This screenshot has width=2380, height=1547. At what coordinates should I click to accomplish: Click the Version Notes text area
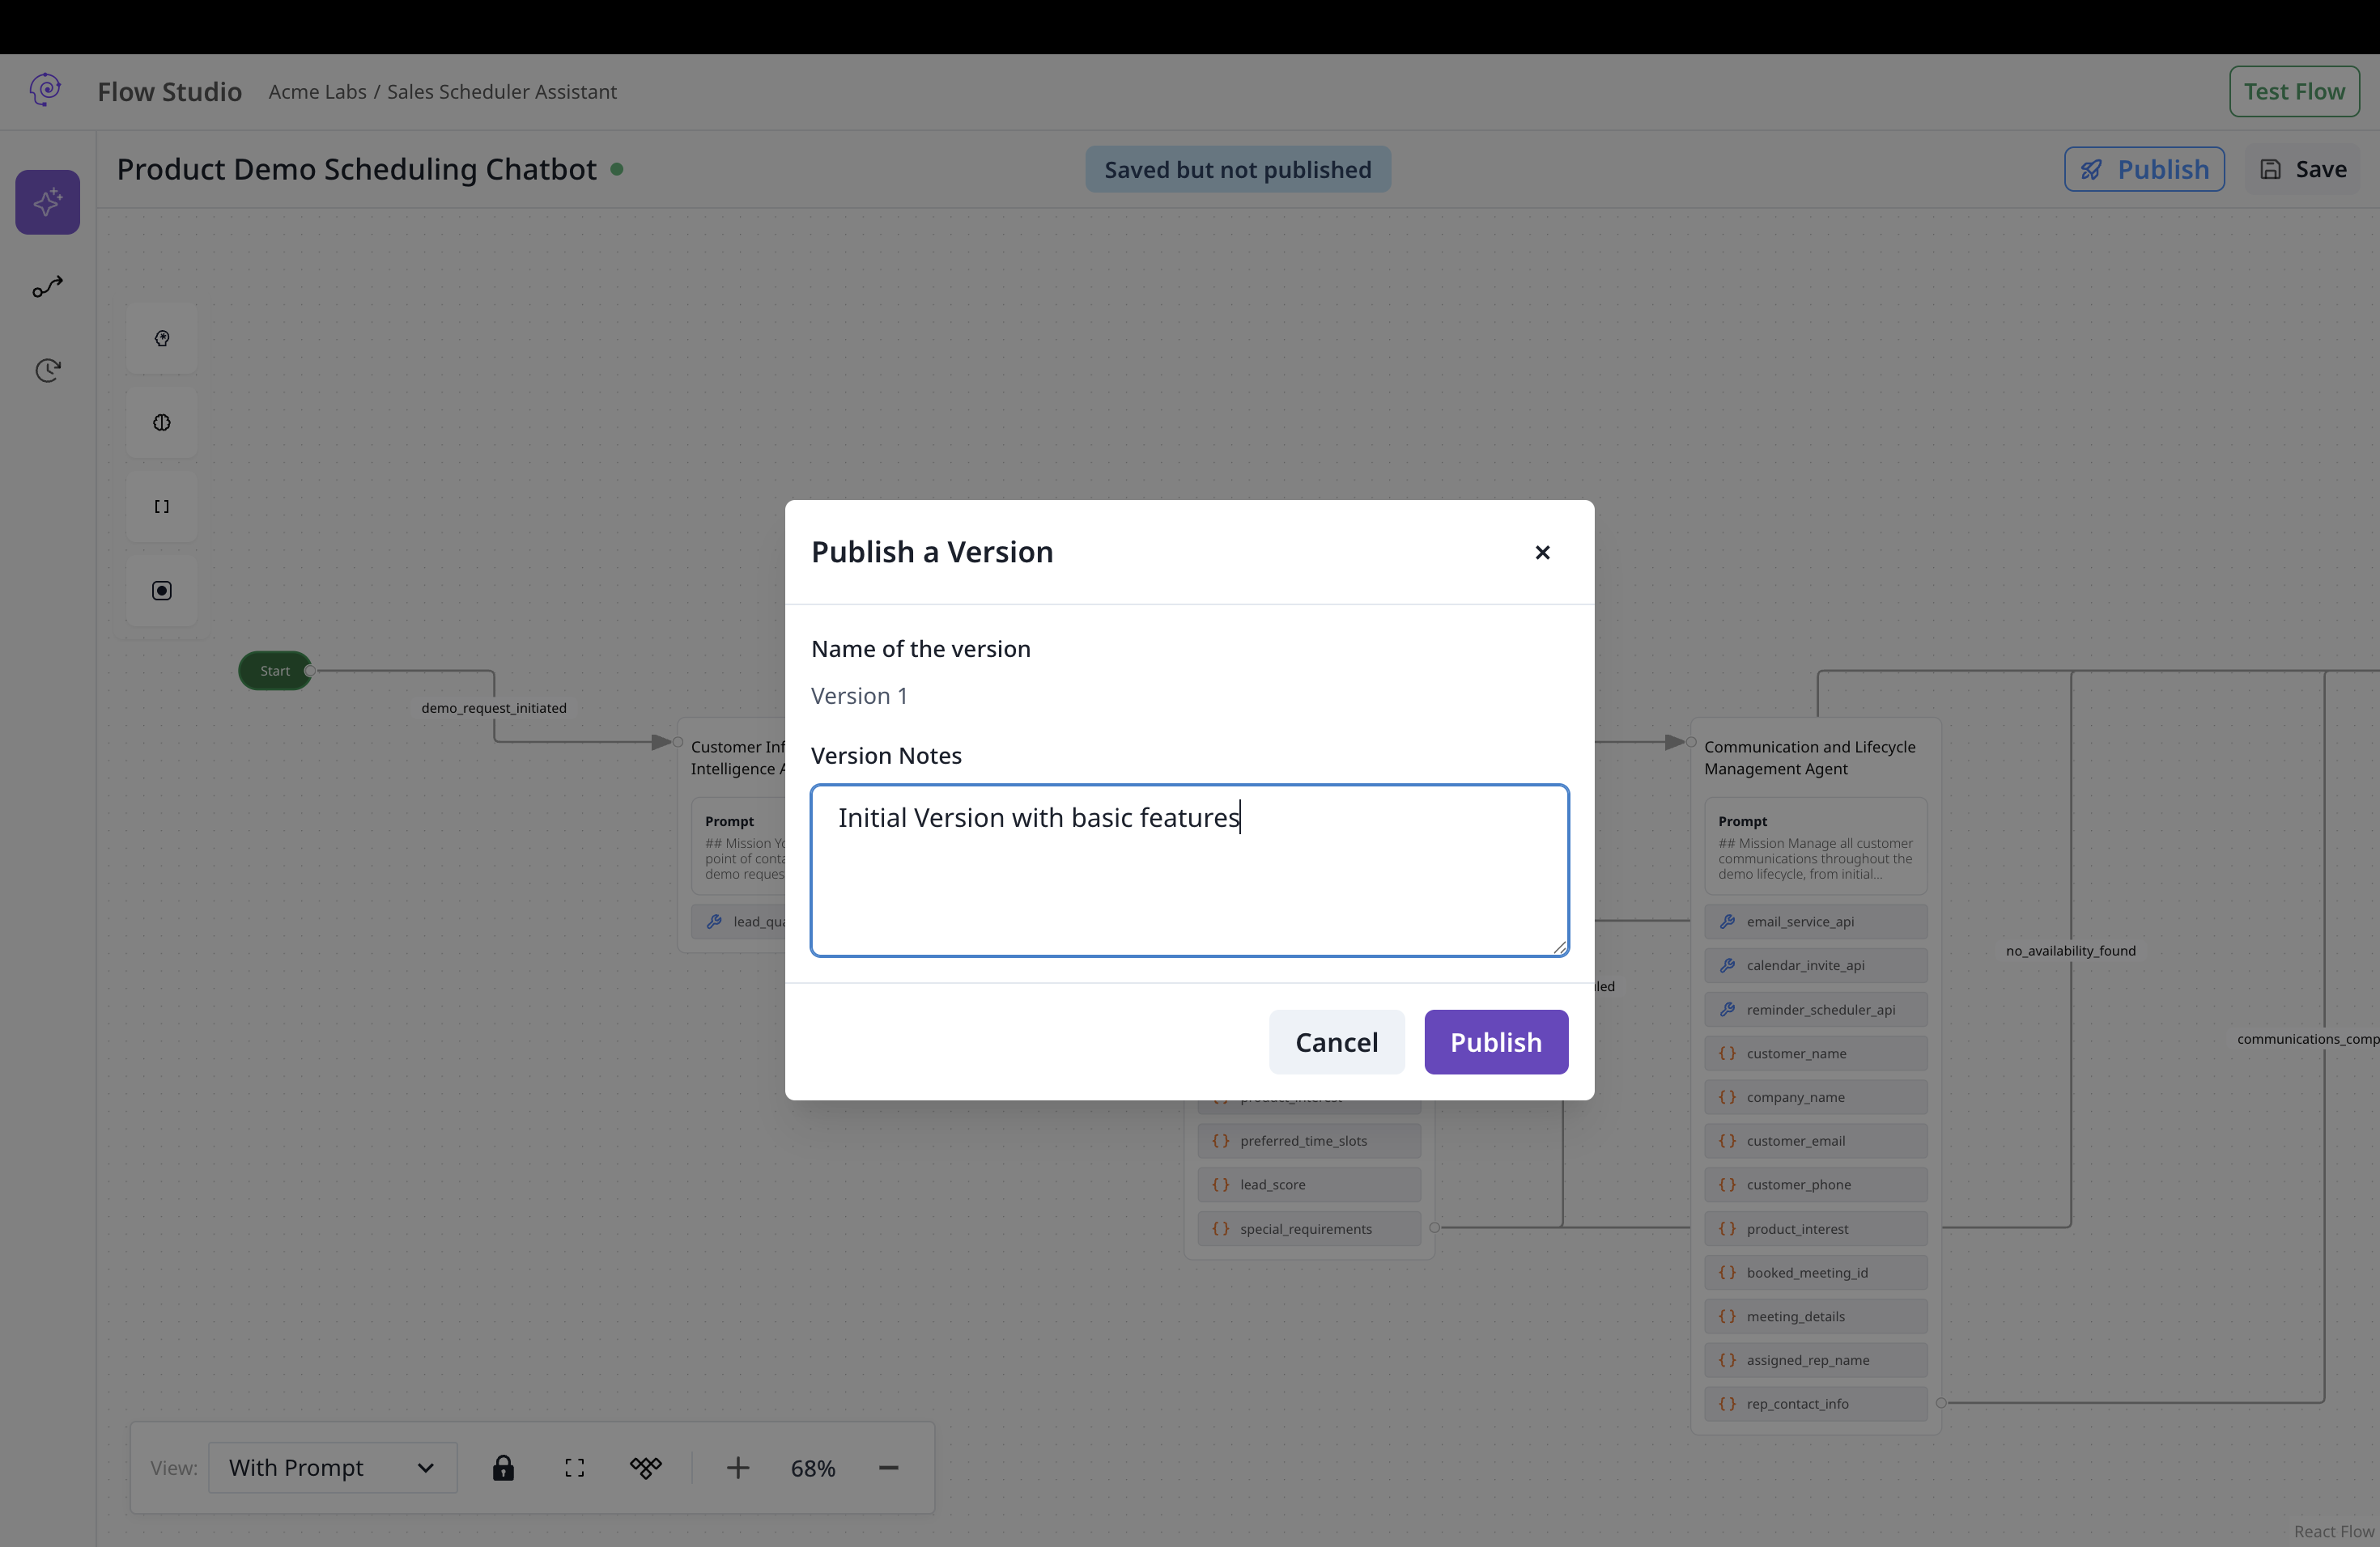click(x=1189, y=870)
